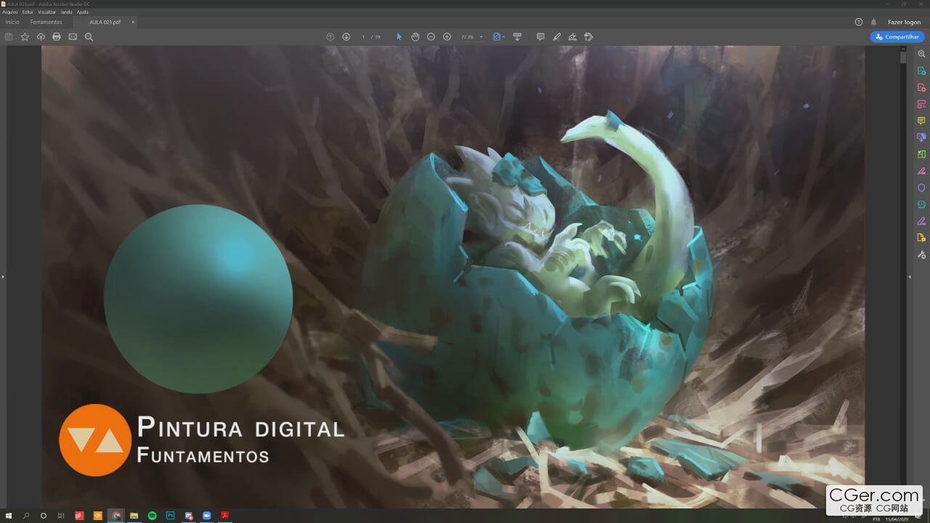Enable the scrolling page display mode icon

[517, 37]
